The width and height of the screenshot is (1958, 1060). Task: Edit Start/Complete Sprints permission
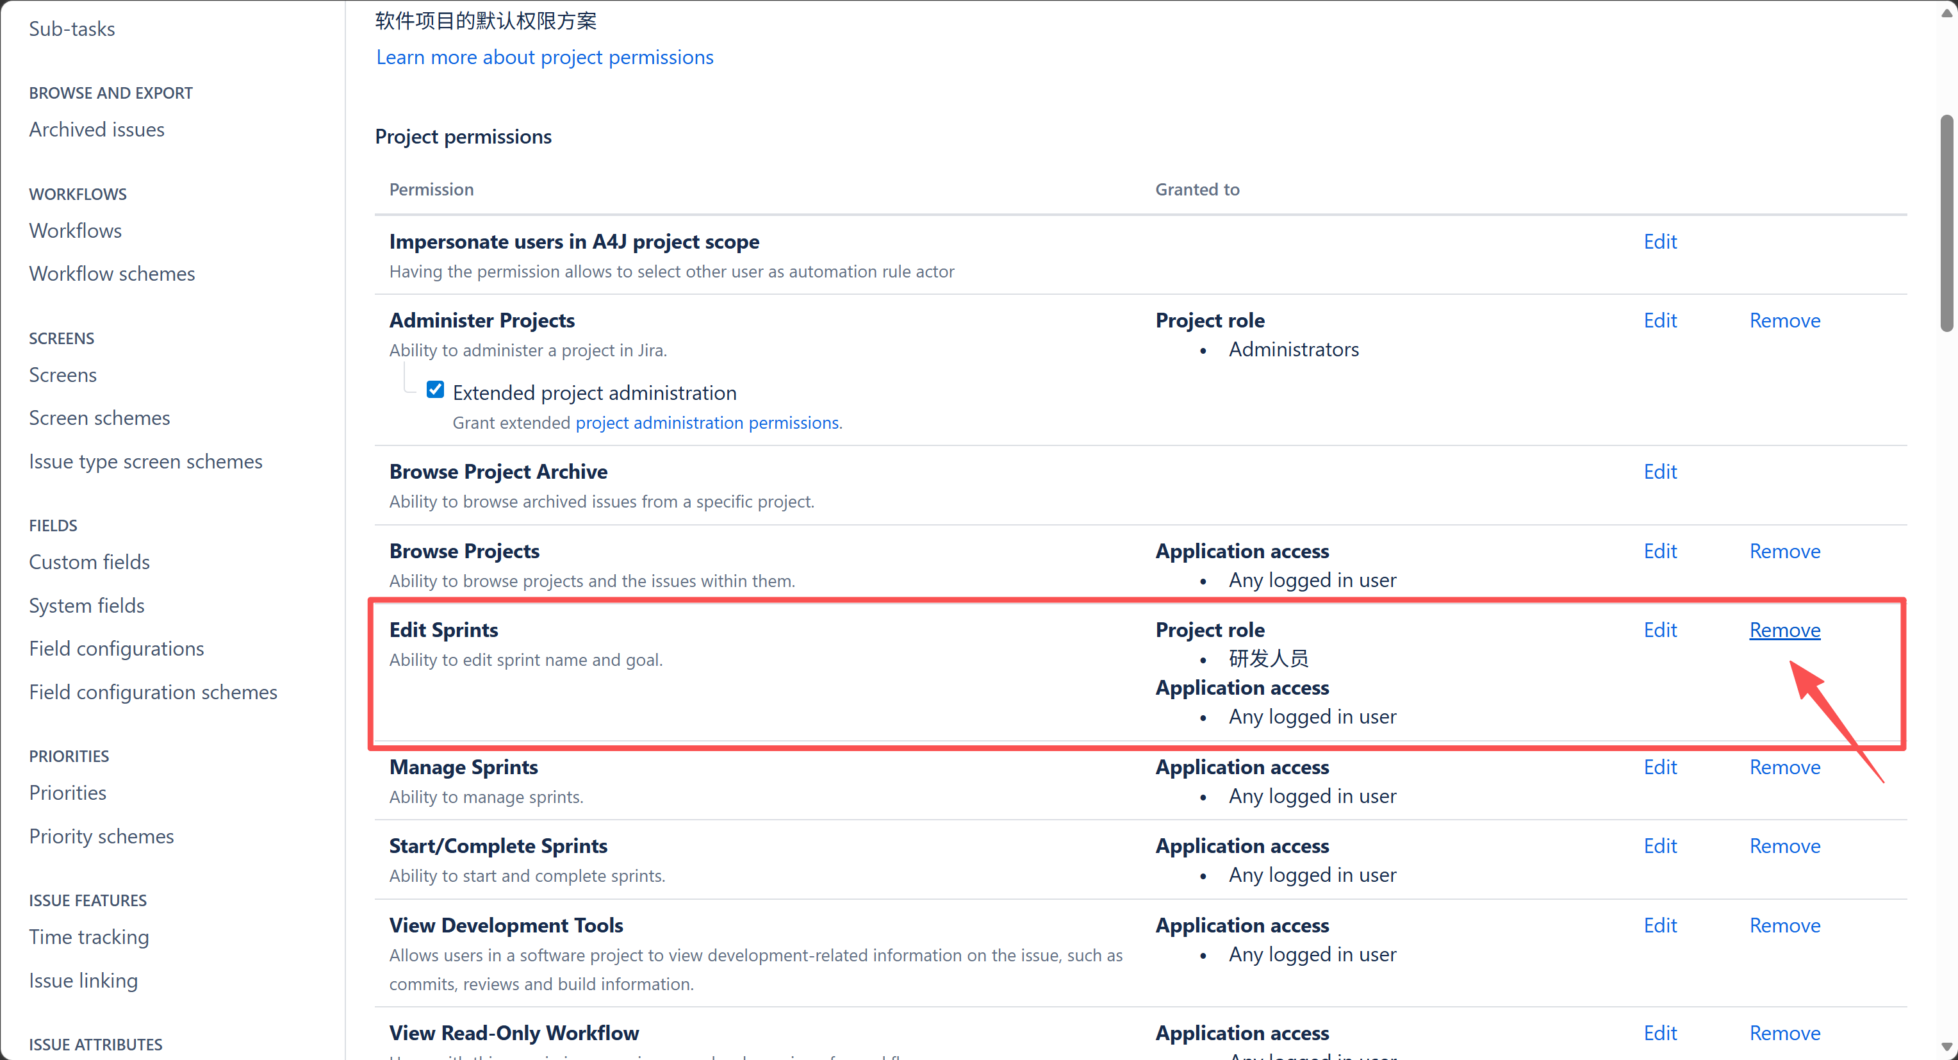coord(1660,845)
